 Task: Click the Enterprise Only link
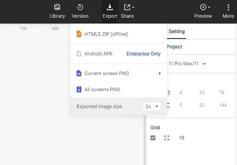click(x=143, y=54)
